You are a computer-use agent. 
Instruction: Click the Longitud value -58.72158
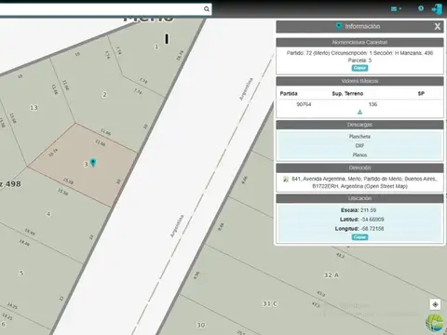coord(372,229)
